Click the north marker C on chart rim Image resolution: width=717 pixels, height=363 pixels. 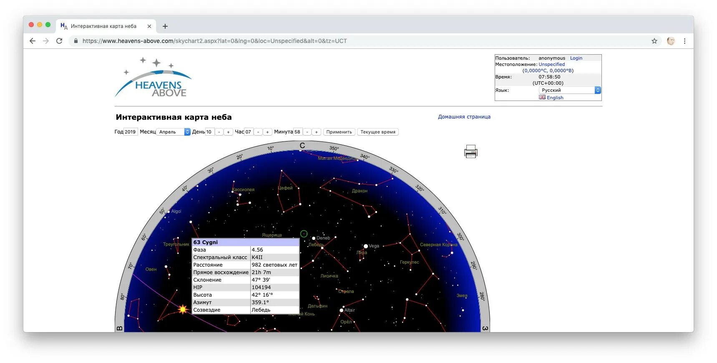pyautogui.click(x=302, y=146)
